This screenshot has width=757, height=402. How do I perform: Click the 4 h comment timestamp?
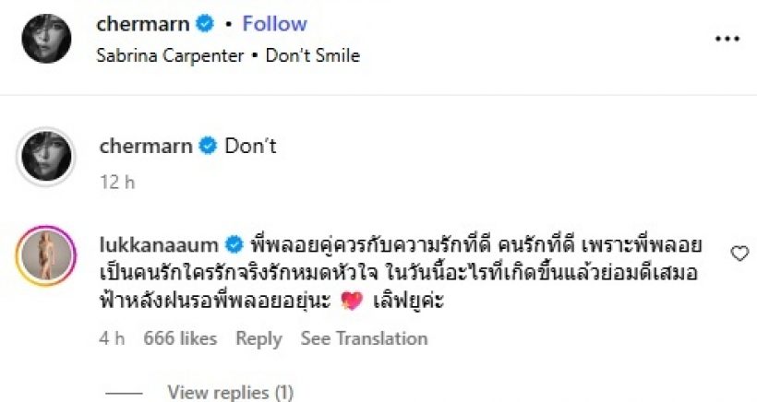click(111, 338)
